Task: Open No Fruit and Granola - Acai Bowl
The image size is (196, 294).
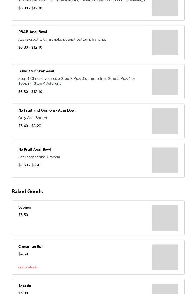Action: 47,110
